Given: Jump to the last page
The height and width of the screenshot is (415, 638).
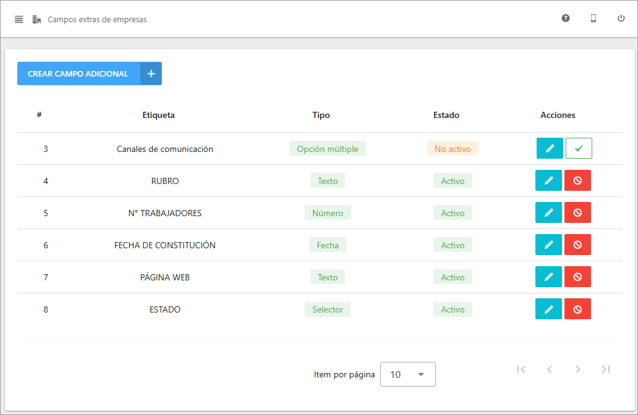Looking at the screenshot, I should coord(606,369).
